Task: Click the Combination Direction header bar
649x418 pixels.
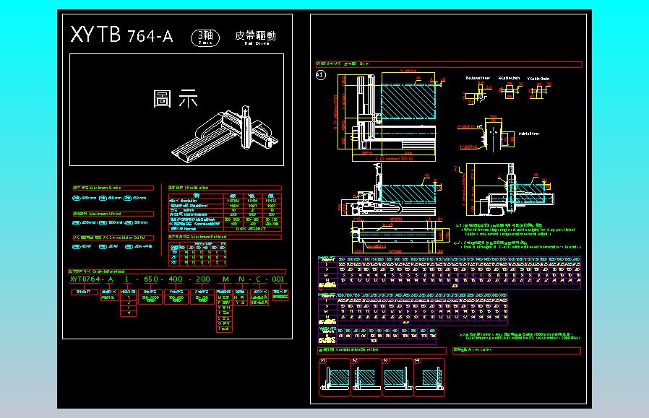Action: [382, 350]
